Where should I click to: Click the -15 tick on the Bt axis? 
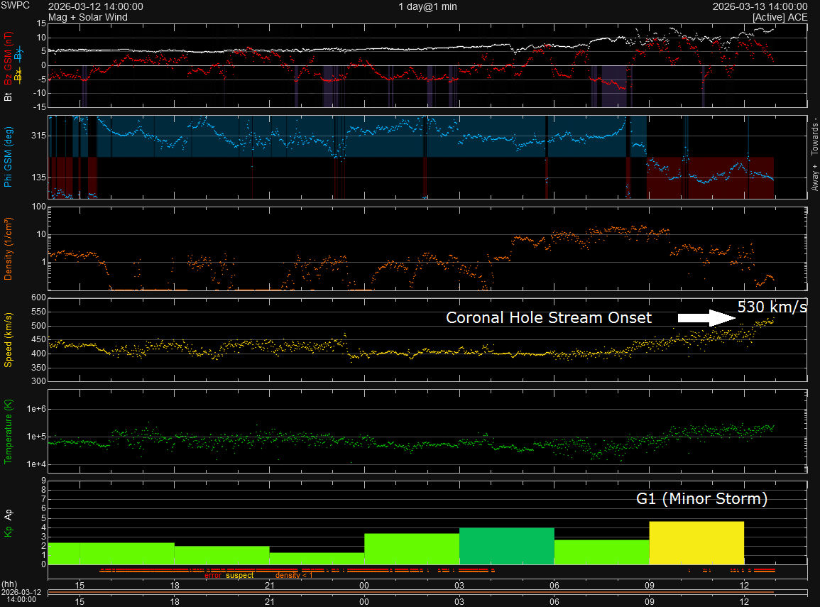click(40, 106)
